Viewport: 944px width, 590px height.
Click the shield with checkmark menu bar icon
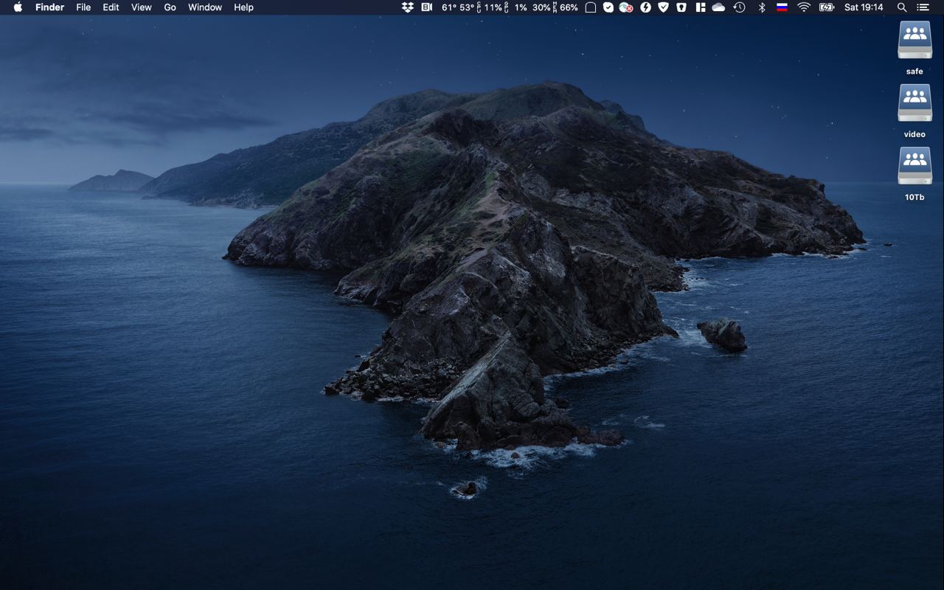pos(663,7)
